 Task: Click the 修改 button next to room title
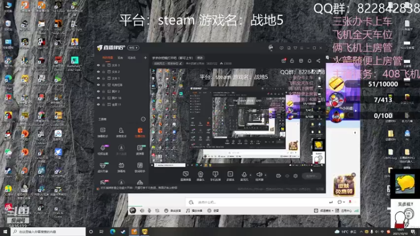point(200,58)
